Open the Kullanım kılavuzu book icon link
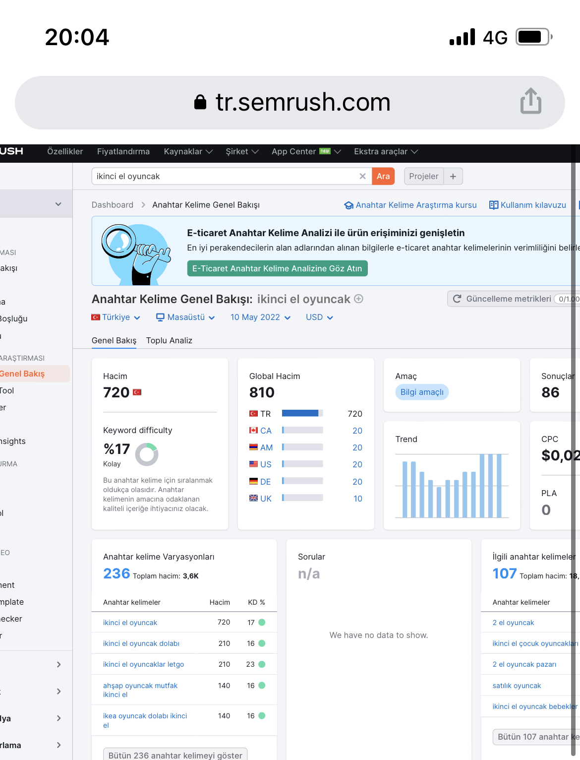 [494, 205]
